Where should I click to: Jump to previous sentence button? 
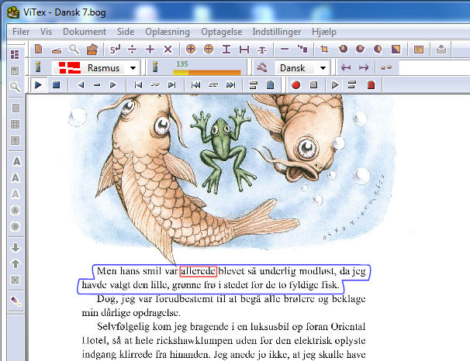(x=138, y=85)
